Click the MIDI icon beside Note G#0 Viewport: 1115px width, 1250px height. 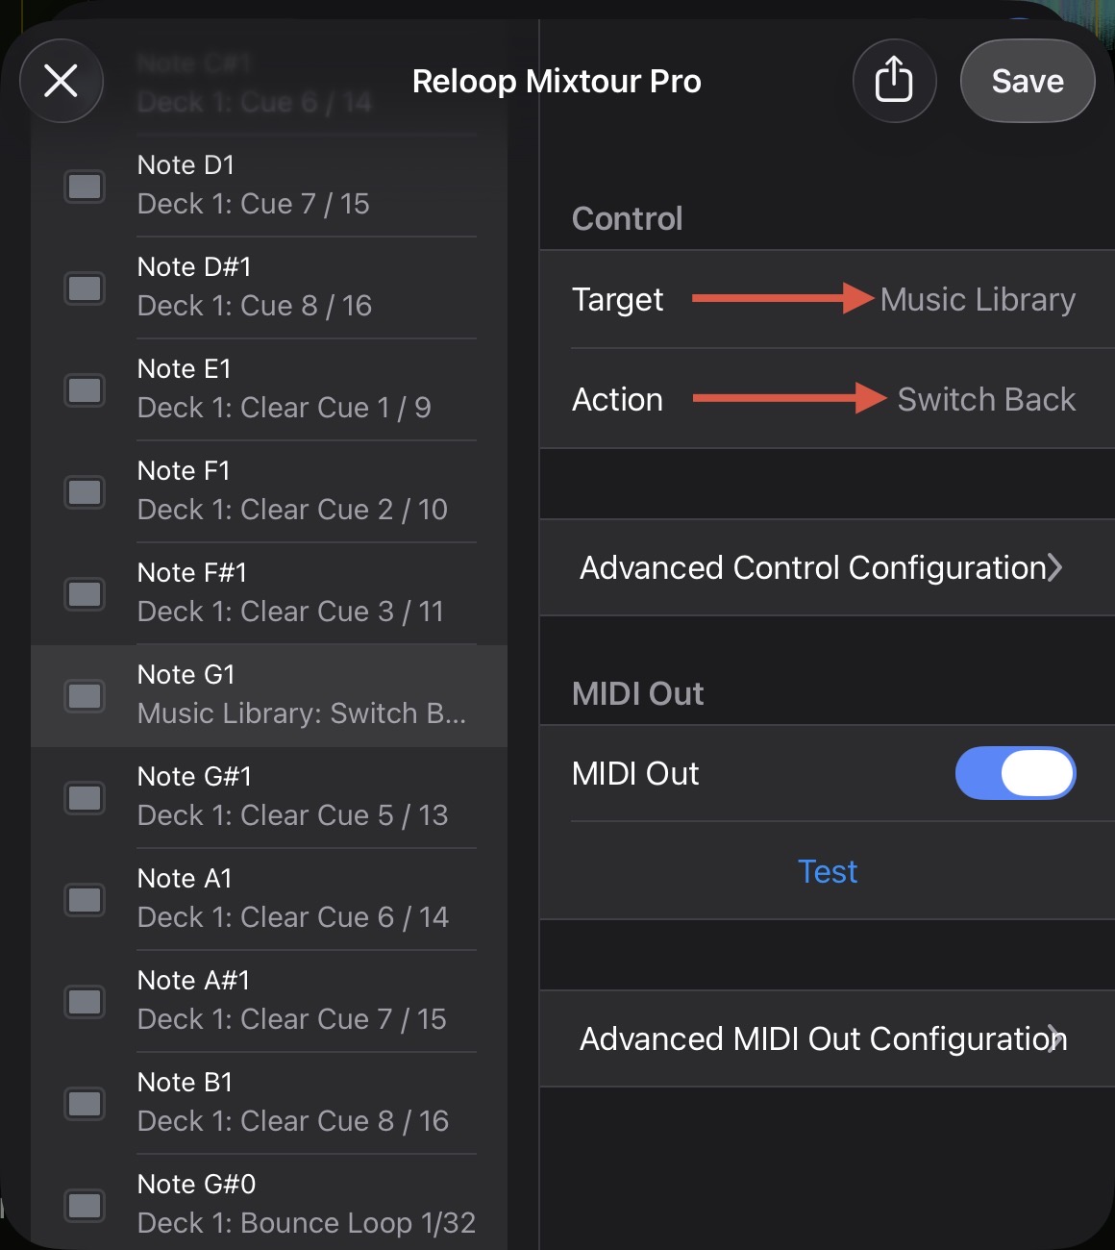85,1205
